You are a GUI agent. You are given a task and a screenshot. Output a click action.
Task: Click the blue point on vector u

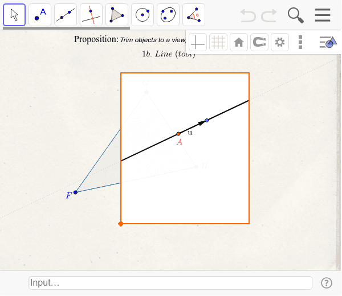point(207,120)
